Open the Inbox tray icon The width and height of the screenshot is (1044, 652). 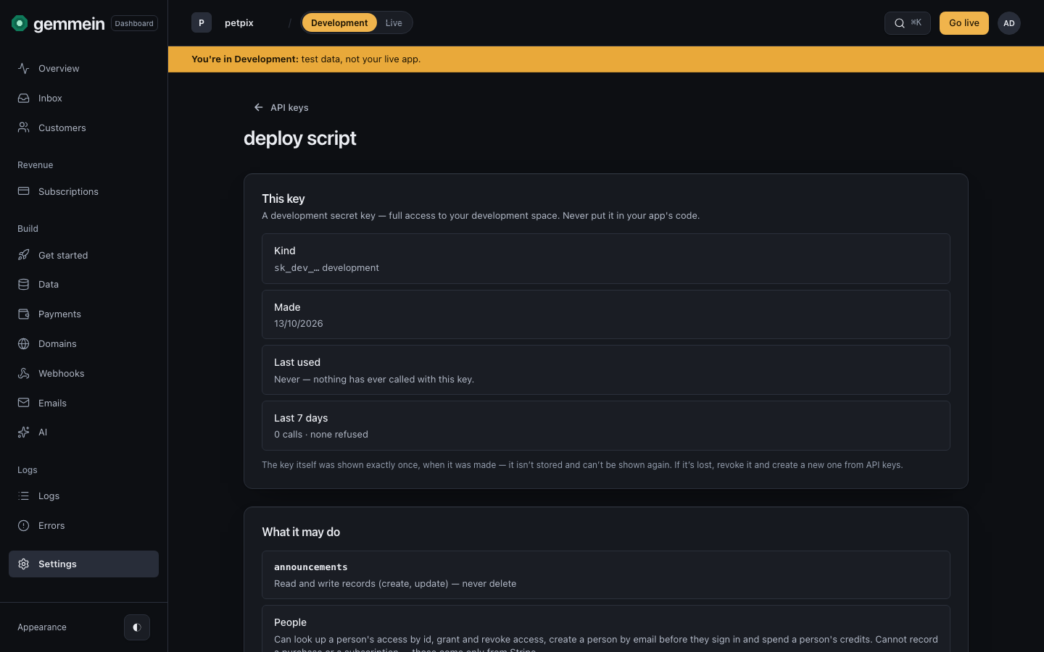24,98
